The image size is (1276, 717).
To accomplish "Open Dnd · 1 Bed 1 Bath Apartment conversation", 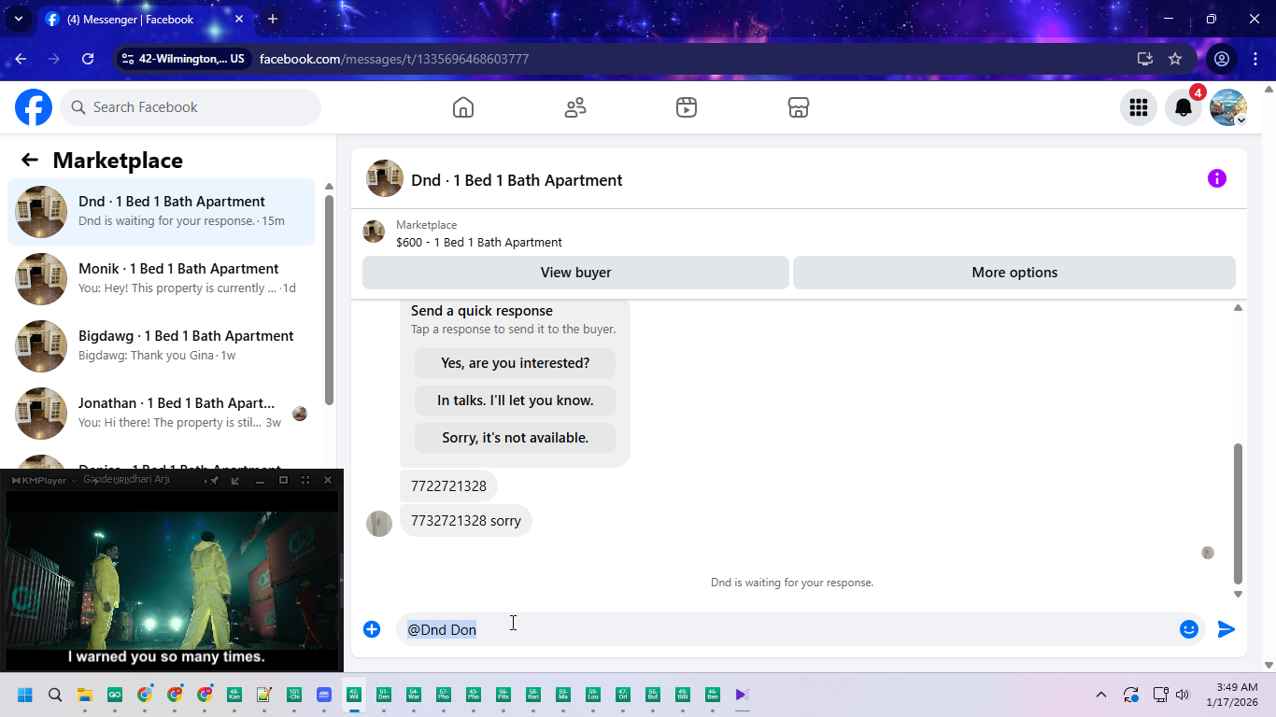I will tap(161, 212).
